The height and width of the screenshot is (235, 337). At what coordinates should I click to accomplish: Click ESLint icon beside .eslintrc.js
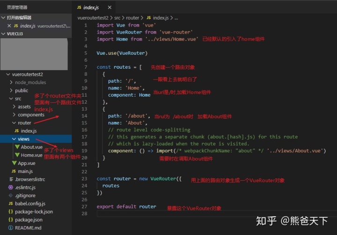10,187
